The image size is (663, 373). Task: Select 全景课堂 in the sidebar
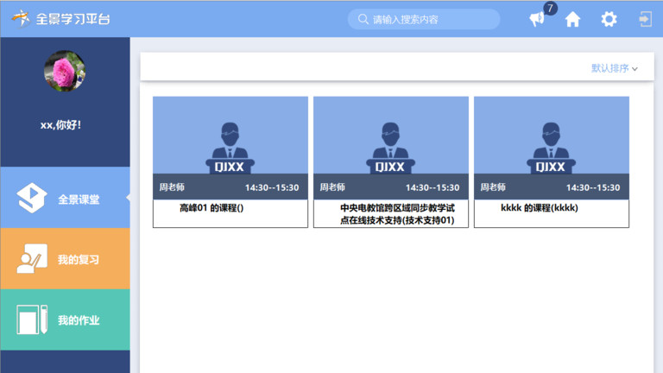click(x=79, y=199)
